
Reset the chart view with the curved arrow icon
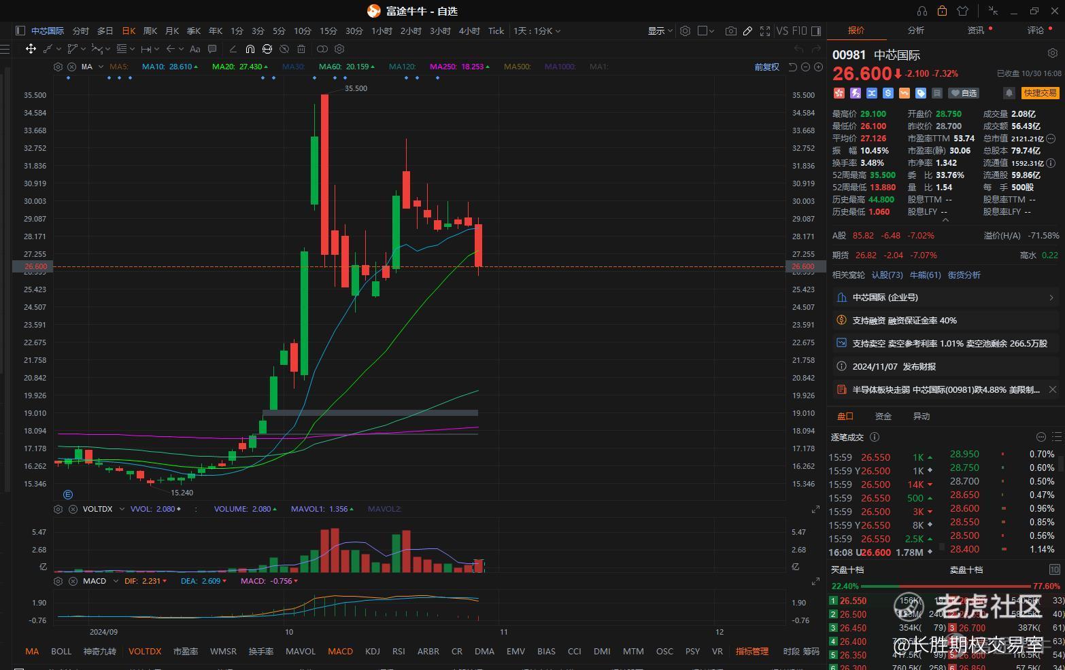pyautogui.click(x=793, y=67)
